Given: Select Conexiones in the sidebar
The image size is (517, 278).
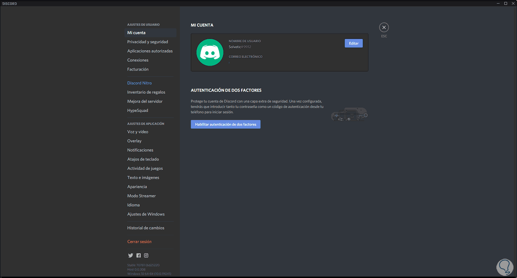Looking at the screenshot, I should [150, 60].
